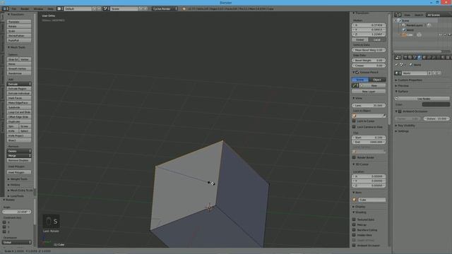Click the Use Nodes button

(422, 99)
